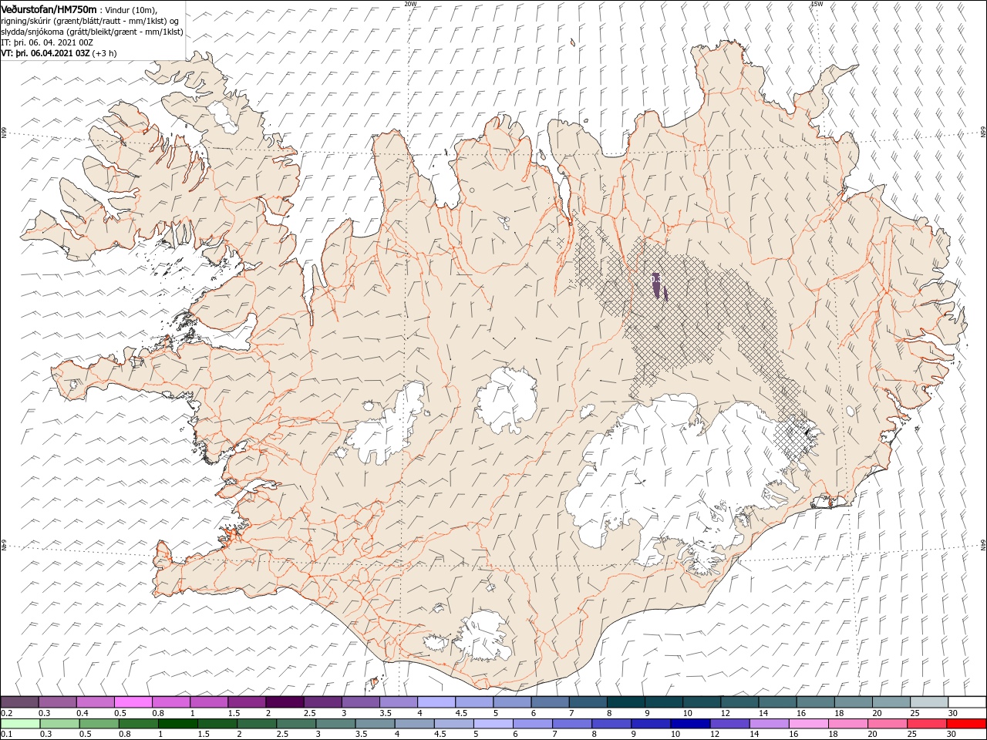Click the 3.5 swatch in the rain scale

pos(375,723)
